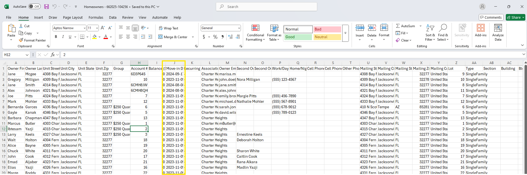Viewport: 527px width, 175px height.
Task: Click the Insert cells icon
Action: [360, 28]
